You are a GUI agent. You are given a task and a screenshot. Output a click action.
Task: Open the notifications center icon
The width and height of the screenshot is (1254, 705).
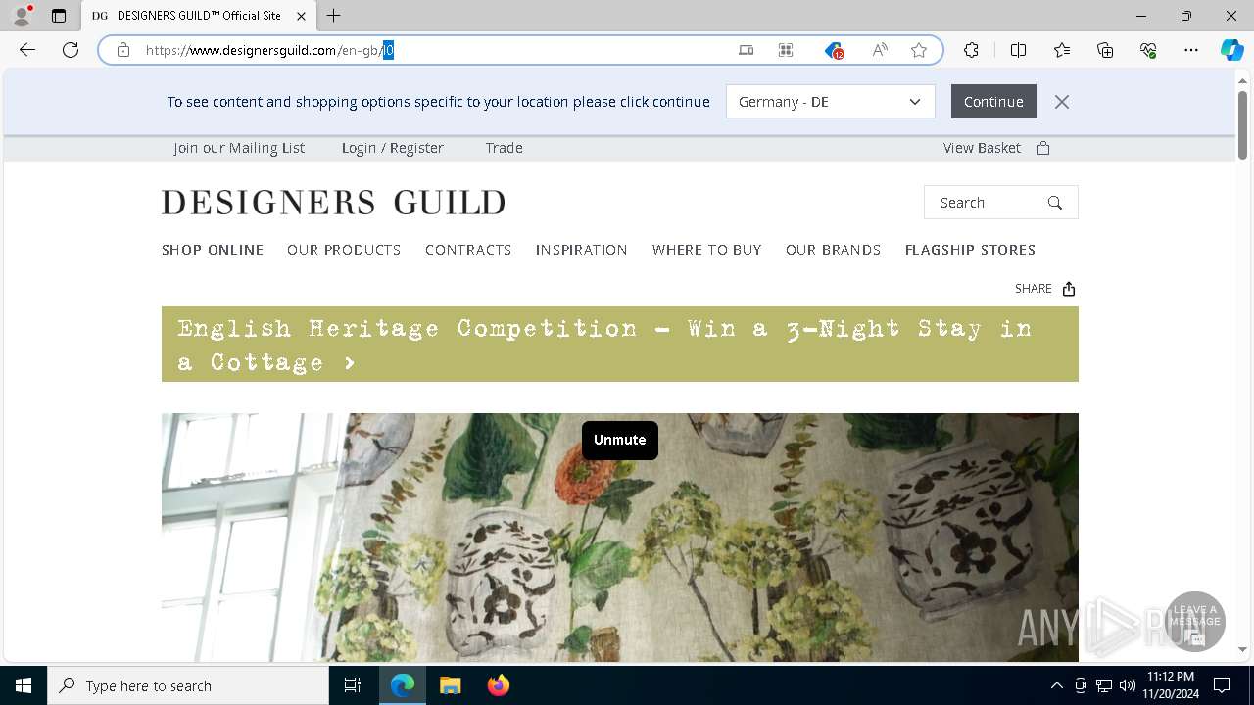[1223, 685]
